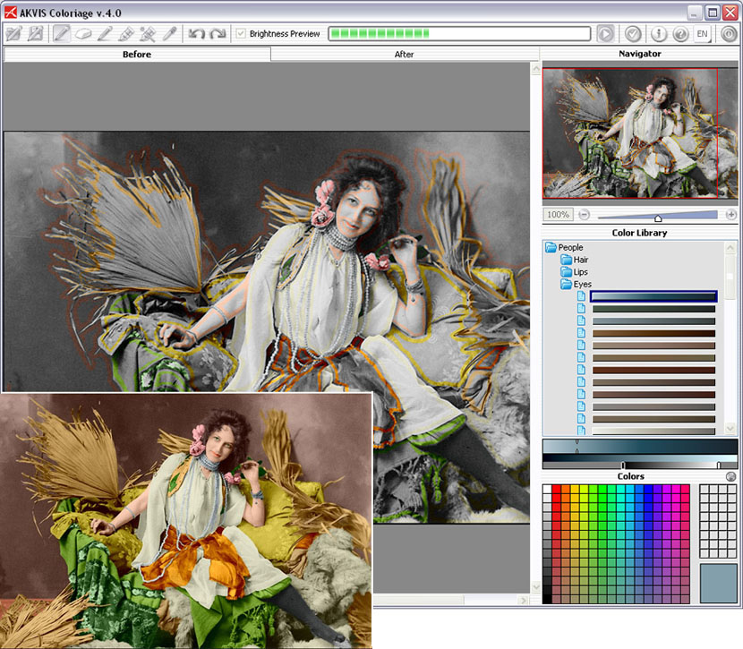The height and width of the screenshot is (649, 743).
Task: Click the zoom in plus button
Action: pos(730,215)
